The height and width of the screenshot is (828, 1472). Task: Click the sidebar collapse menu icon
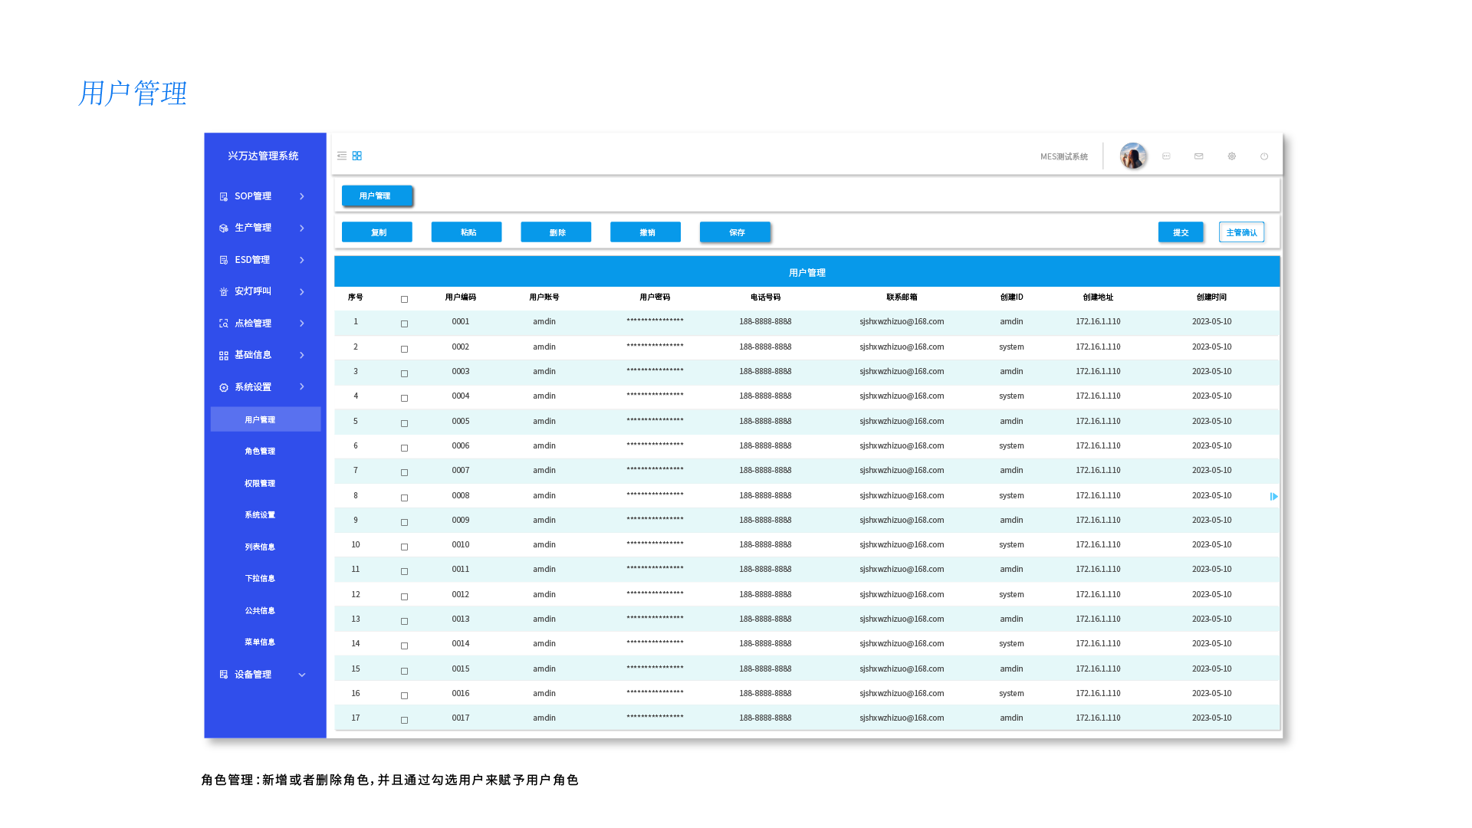pyautogui.click(x=342, y=156)
